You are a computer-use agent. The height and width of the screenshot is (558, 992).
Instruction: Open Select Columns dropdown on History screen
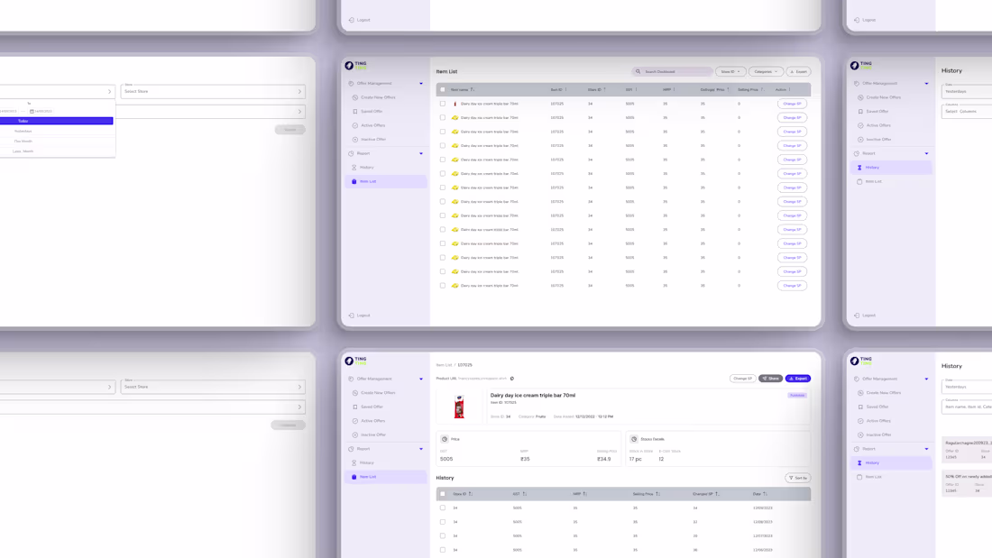pyautogui.click(x=967, y=112)
